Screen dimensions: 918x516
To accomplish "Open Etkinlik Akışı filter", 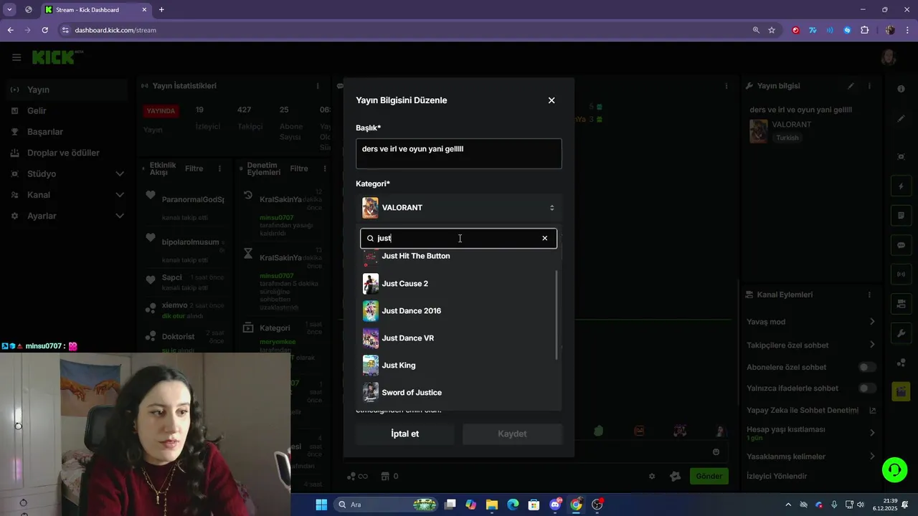I will pos(194,168).
